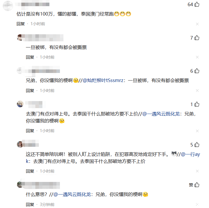Click 回复 under "一旦被绑" comment

tap(30, 57)
